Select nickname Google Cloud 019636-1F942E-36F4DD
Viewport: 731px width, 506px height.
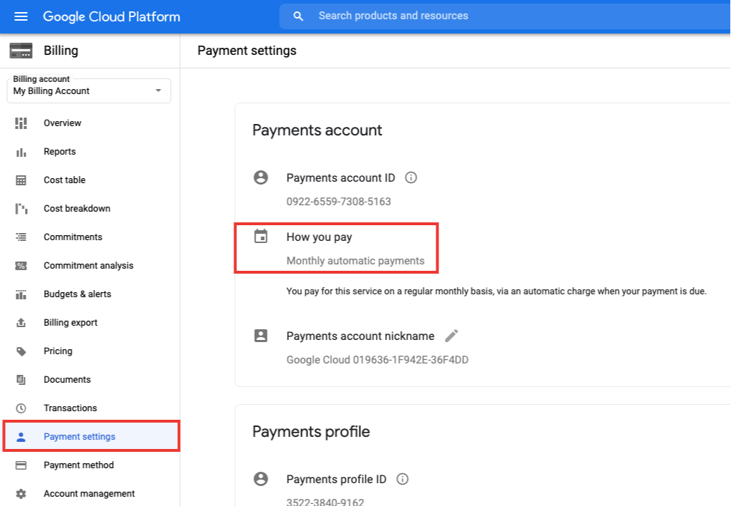tap(378, 360)
